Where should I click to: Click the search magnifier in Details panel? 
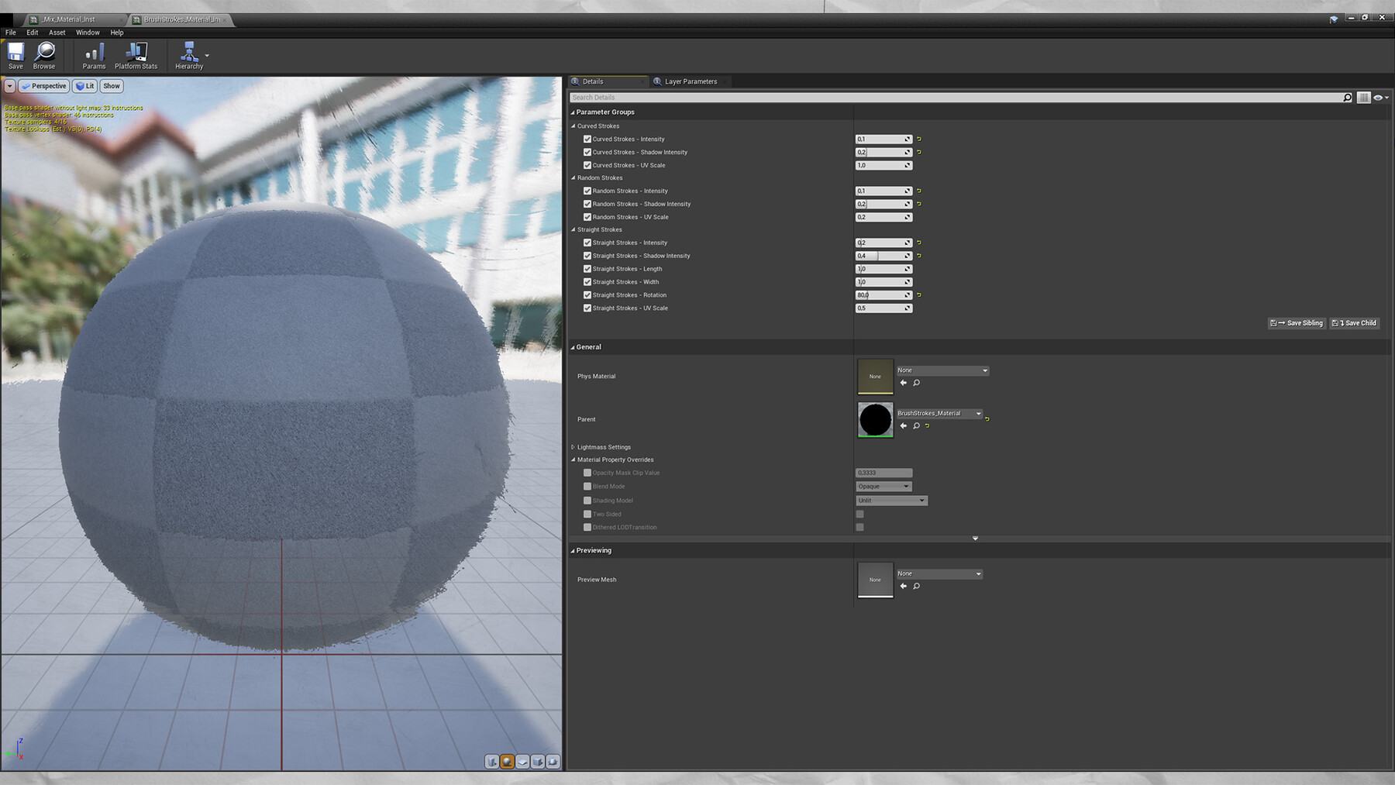coord(1348,97)
